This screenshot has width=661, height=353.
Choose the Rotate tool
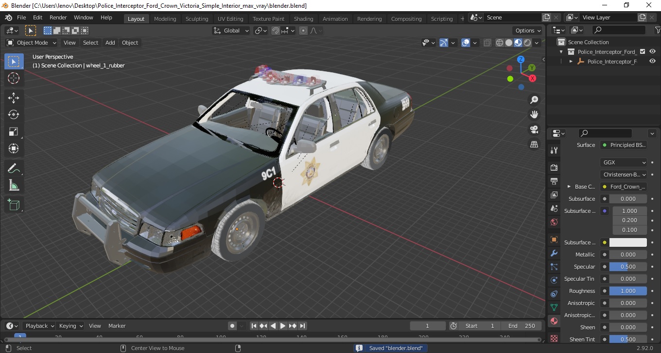point(14,114)
